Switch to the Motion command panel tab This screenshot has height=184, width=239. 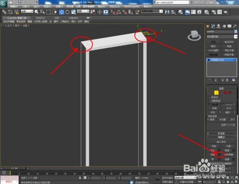pyautogui.click(x=224, y=26)
